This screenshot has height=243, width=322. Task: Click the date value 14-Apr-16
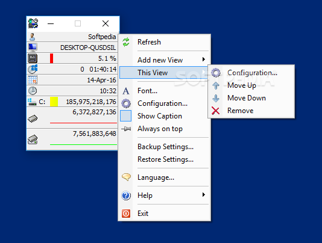tap(102, 80)
